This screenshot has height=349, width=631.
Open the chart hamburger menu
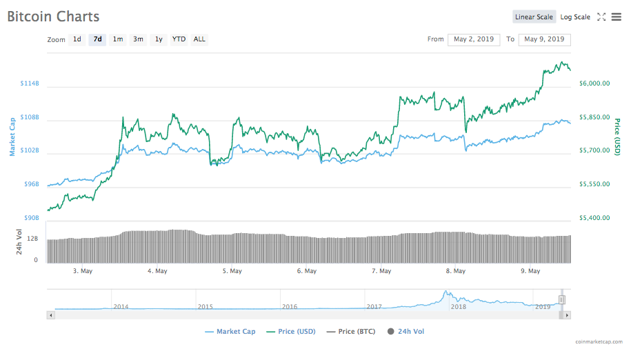616,17
